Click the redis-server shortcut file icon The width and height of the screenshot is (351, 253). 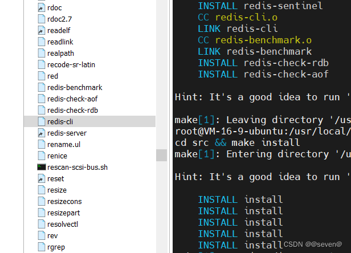pyautogui.click(x=41, y=133)
